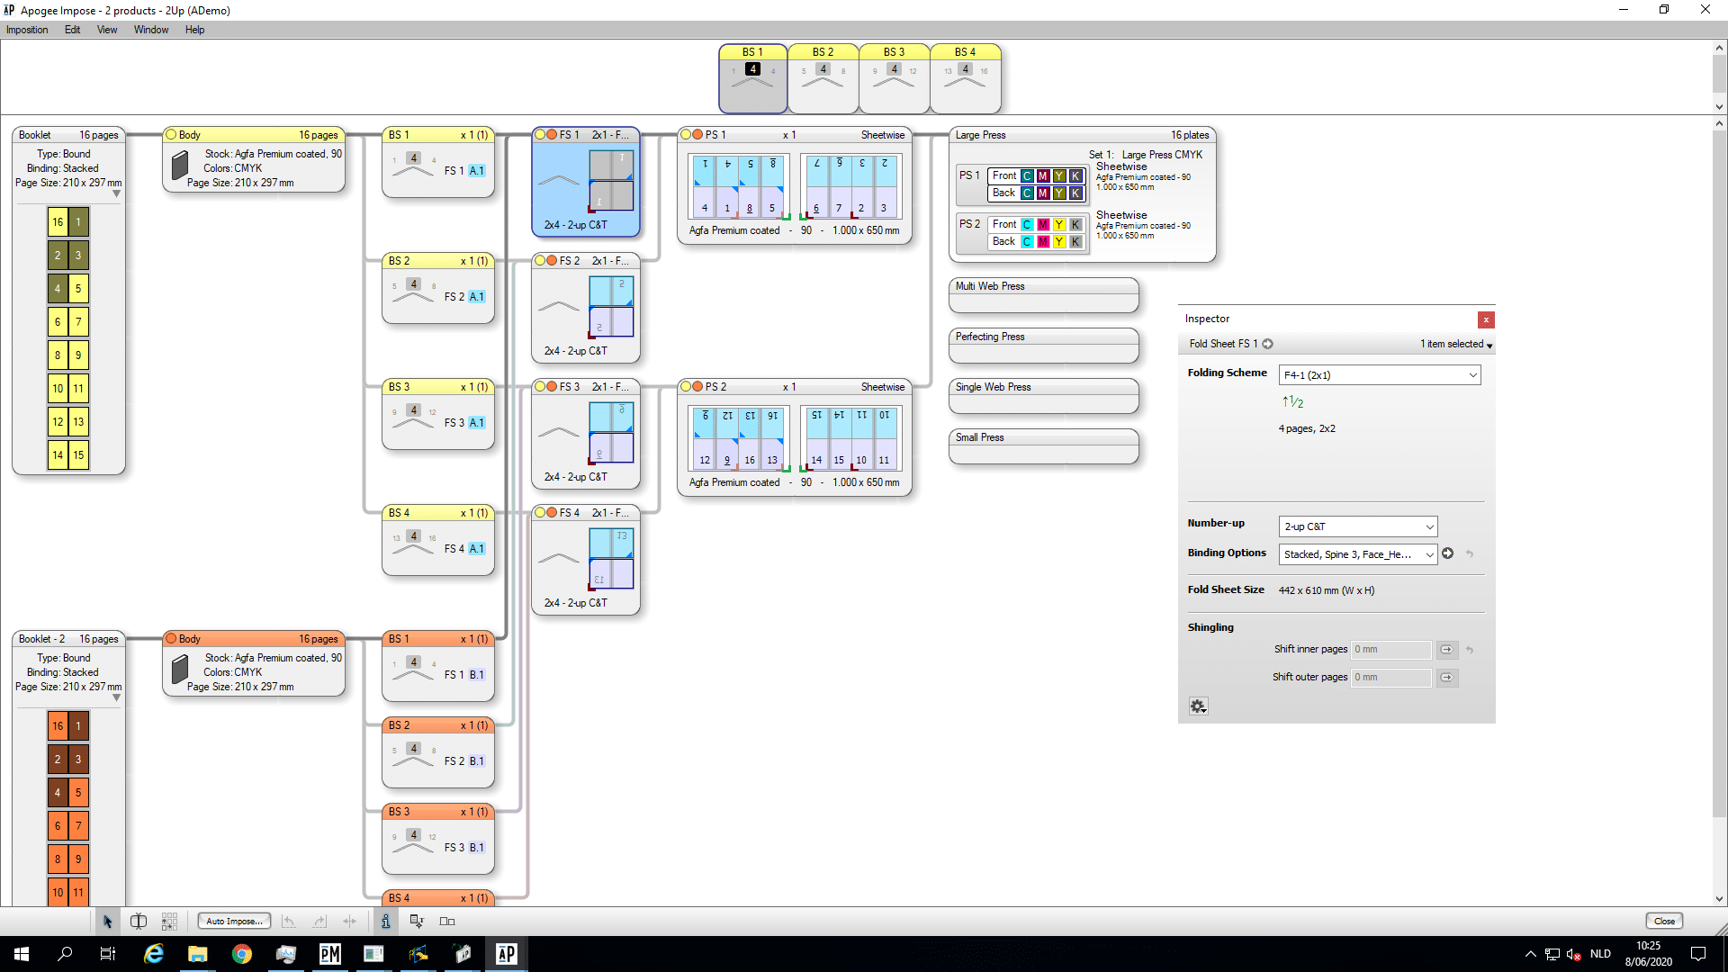Toggle the Inspector info icon
Screen dimensions: 1728x972
(x=385, y=921)
